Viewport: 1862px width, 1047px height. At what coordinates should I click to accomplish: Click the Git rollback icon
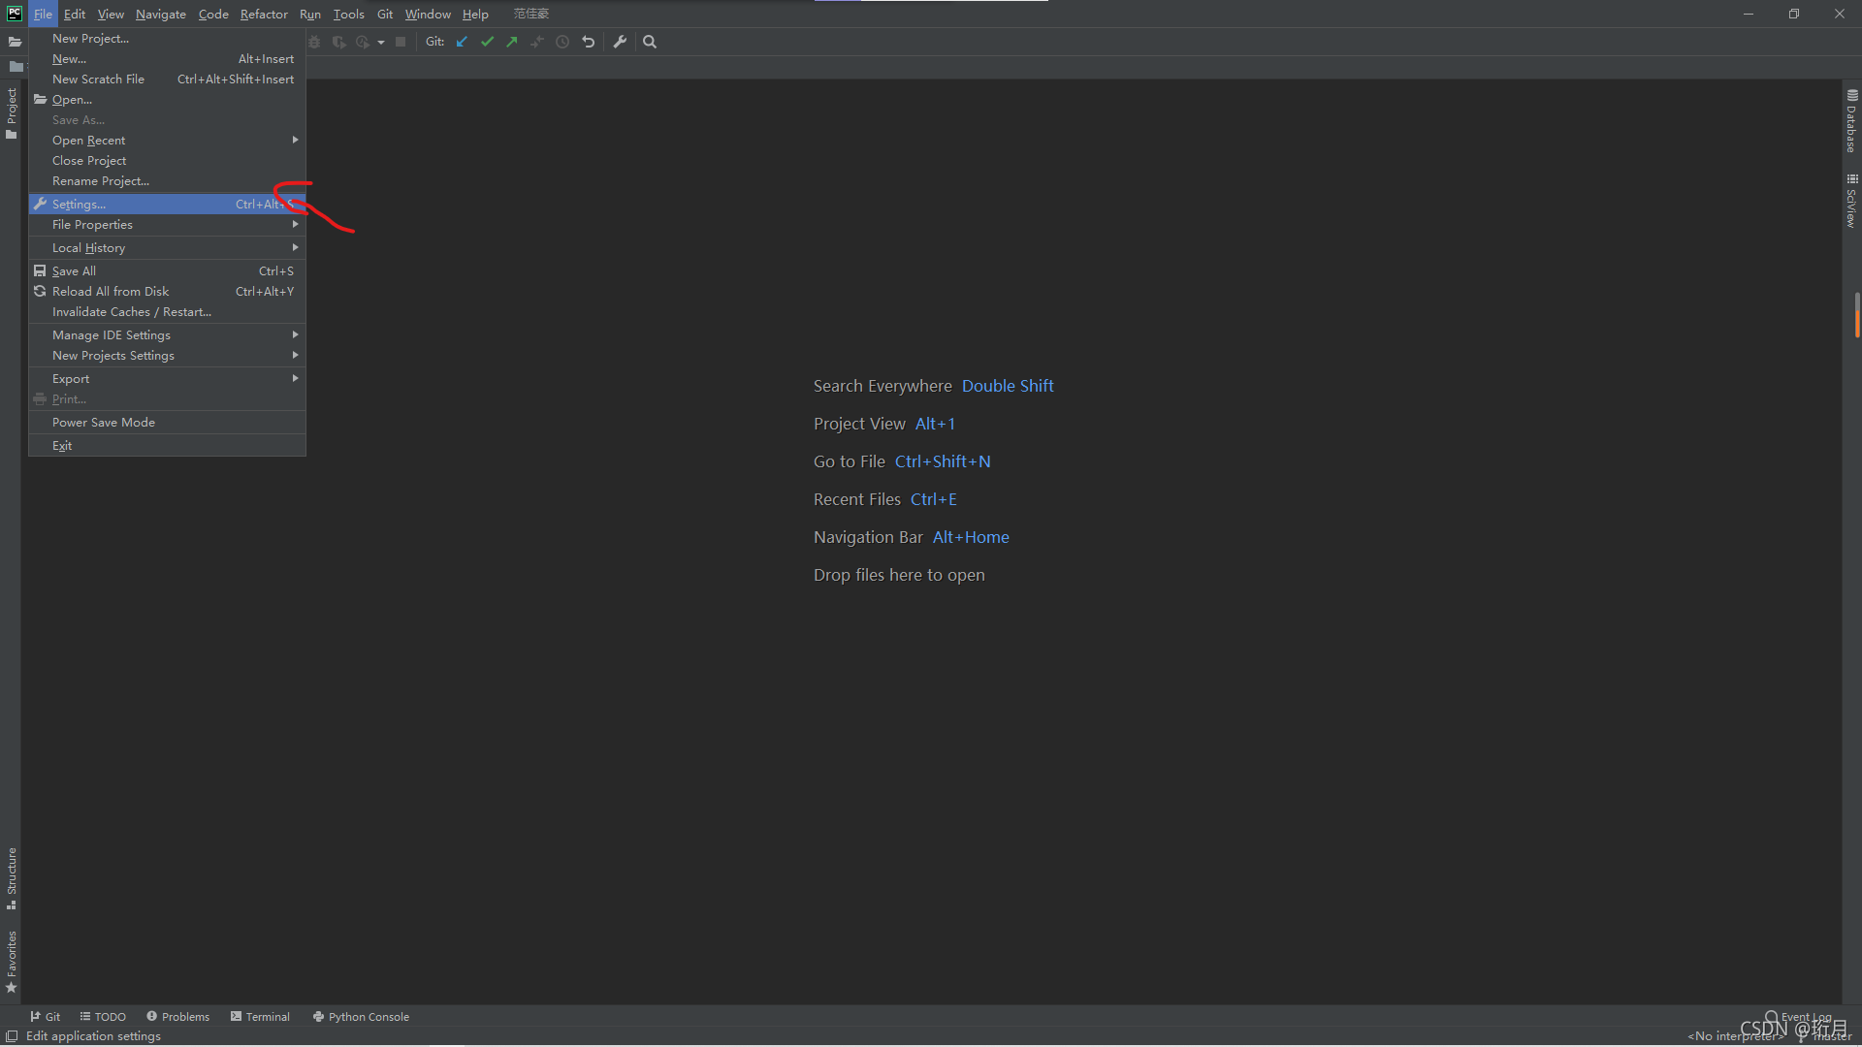(588, 42)
